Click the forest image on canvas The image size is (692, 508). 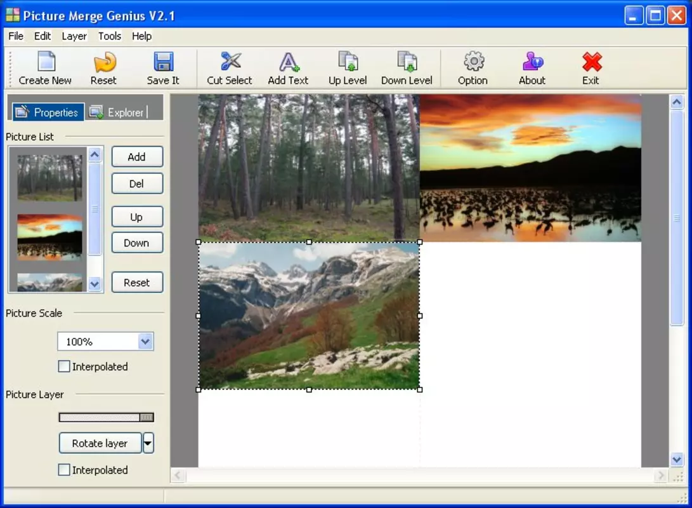309,168
